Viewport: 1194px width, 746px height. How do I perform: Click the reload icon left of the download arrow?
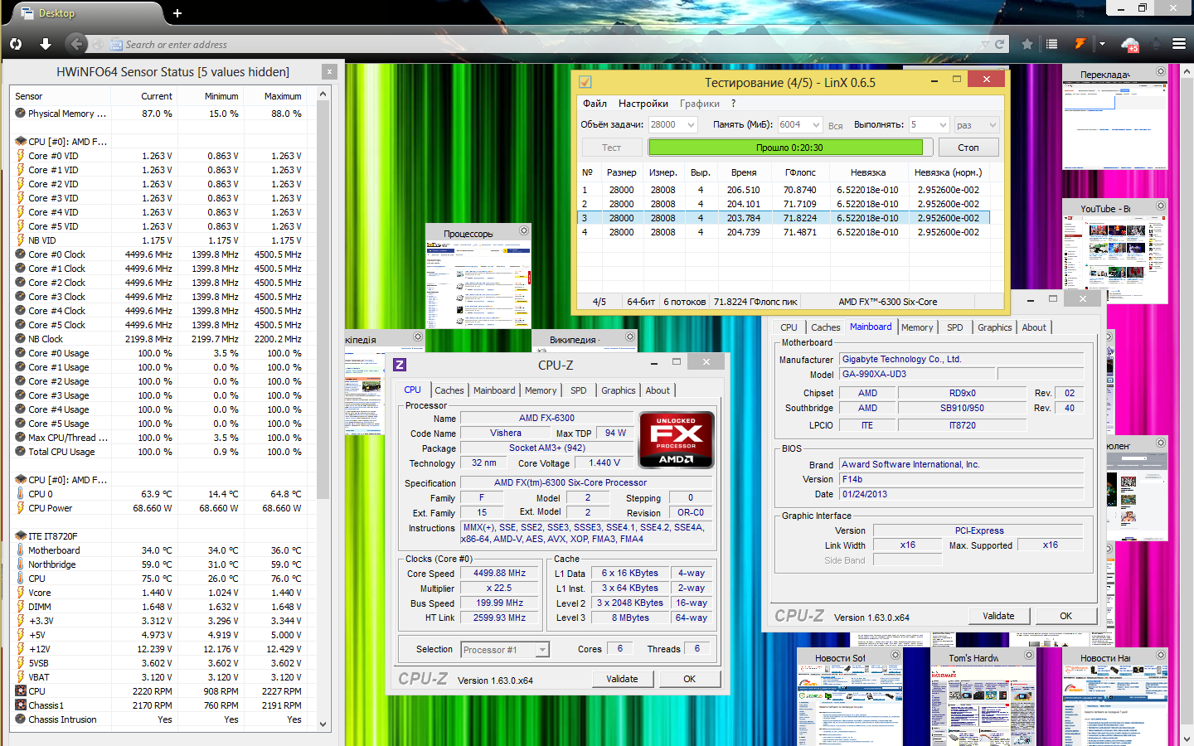[x=16, y=44]
